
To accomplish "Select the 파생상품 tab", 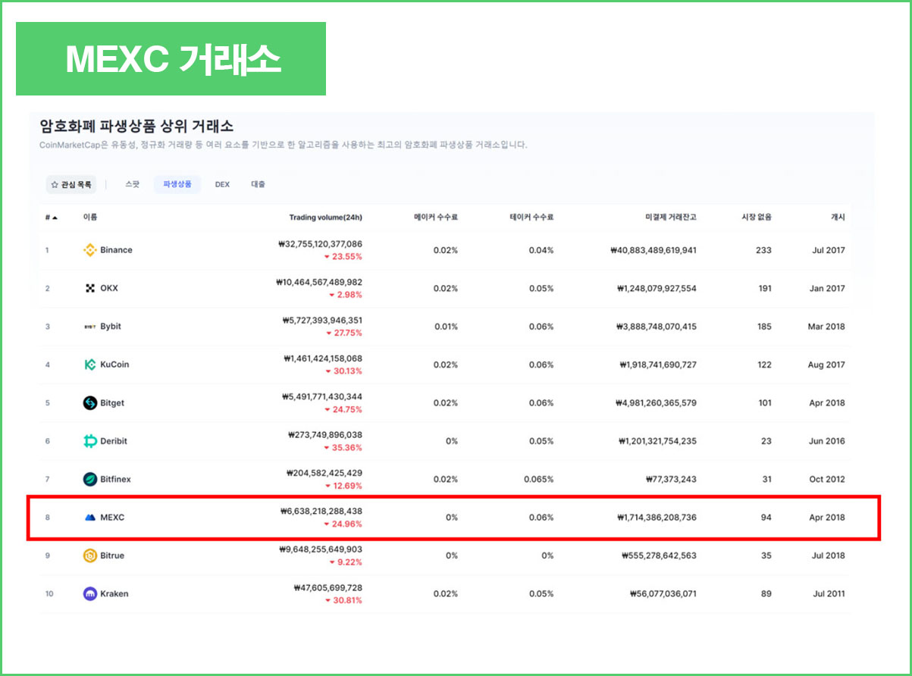I will [x=177, y=184].
